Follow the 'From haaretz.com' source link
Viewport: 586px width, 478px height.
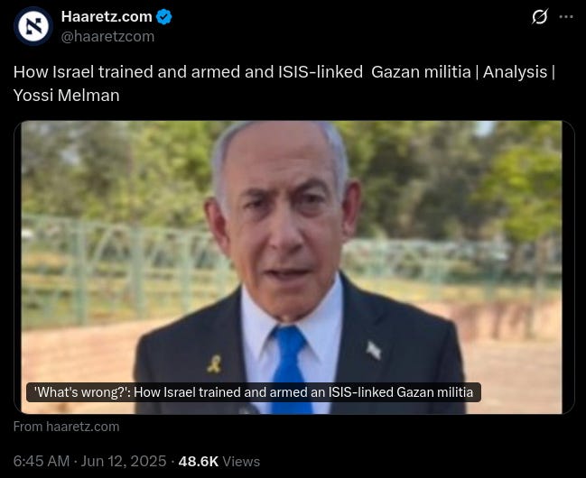click(67, 427)
